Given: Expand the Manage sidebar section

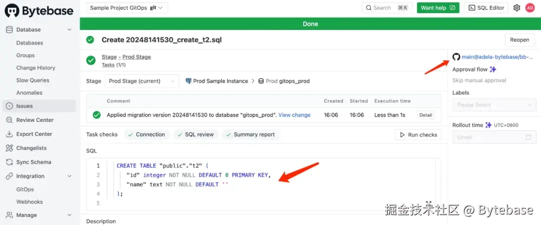Looking at the screenshot, I should (69, 215).
